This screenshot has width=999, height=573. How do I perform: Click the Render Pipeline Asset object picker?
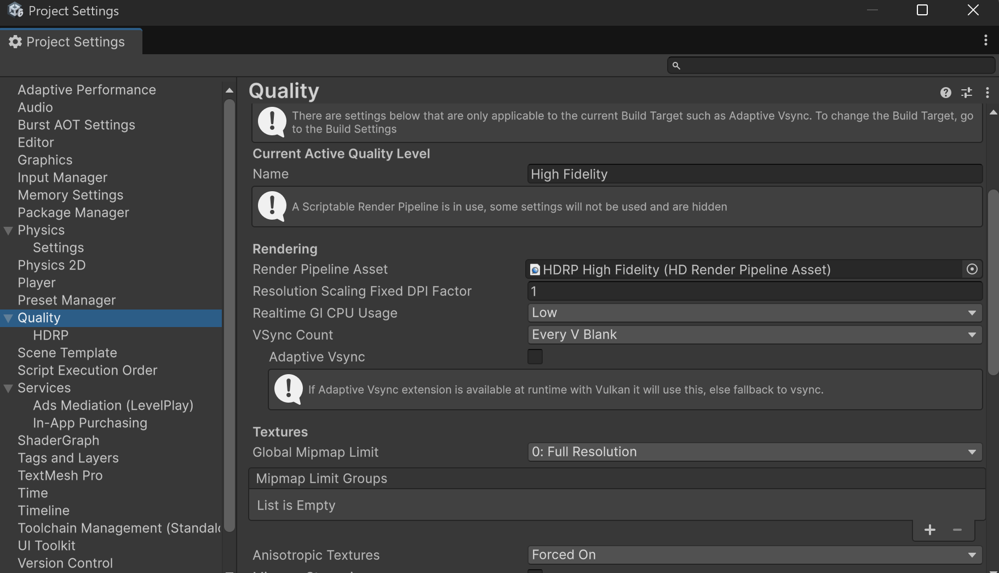pos(972,269)
